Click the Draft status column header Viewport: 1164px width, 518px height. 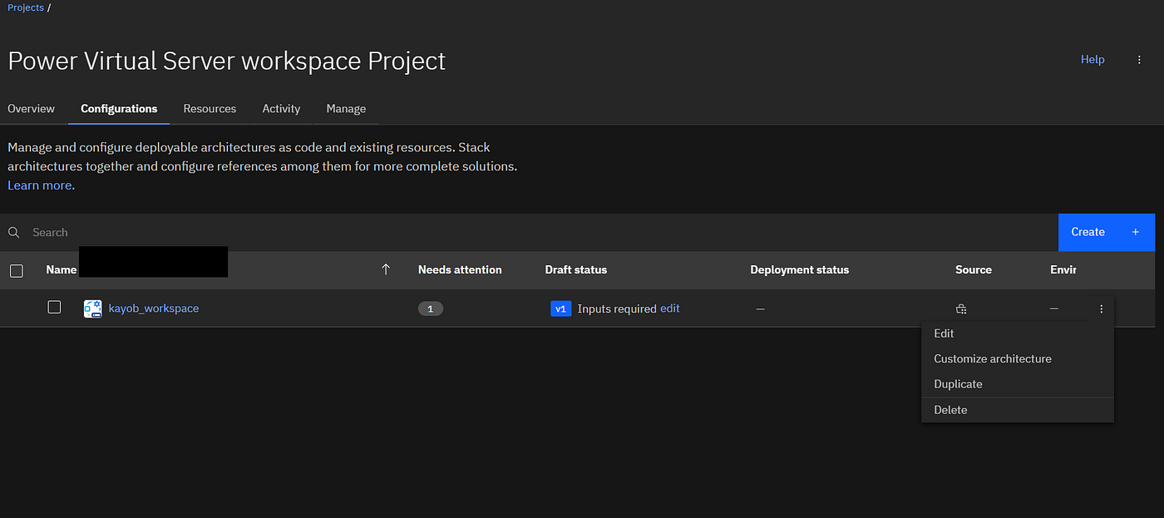576,270
